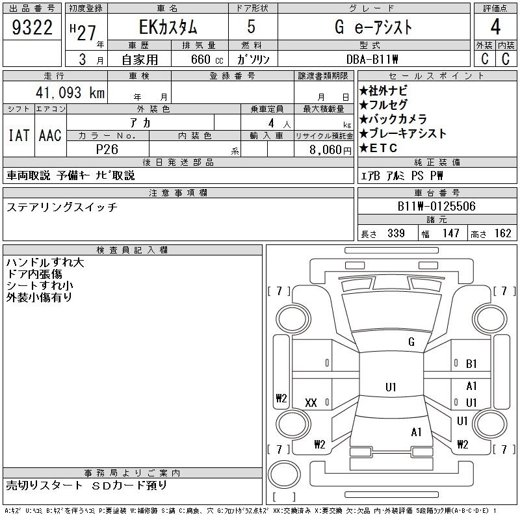520x520 pixels.
Task: Click the ステアリングスイッチ notice text
Action: (62, 207)
